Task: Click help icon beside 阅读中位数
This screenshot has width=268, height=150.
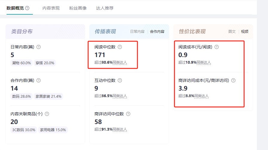Action: point(120,47)
